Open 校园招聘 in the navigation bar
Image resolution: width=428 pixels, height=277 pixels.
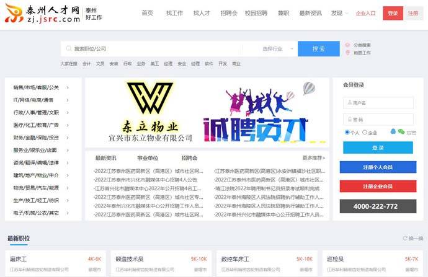(256, 13)
